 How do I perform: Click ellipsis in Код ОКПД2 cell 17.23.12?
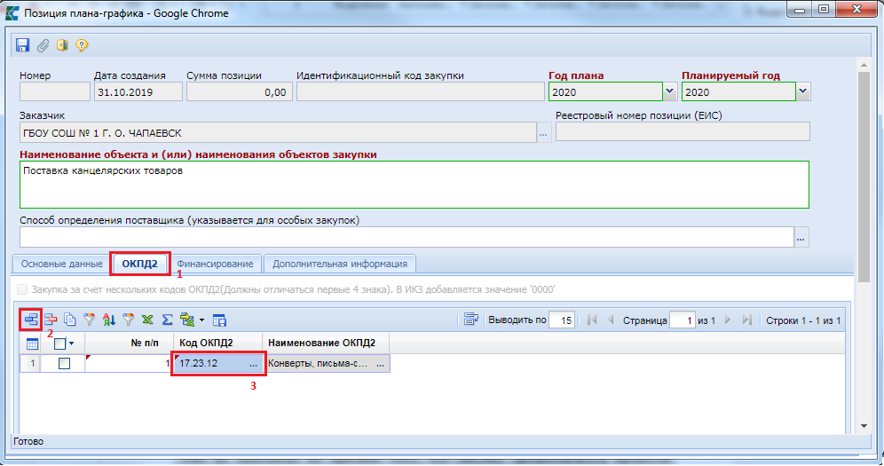254,363
